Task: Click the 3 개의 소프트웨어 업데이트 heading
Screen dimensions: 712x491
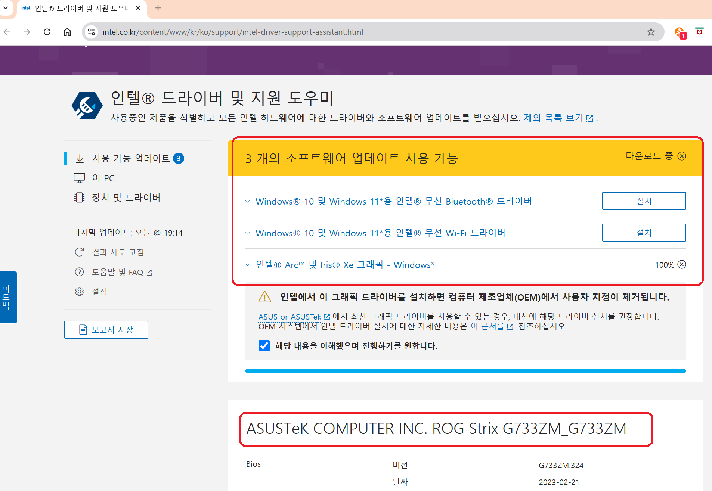Action: click(x=352, y=158)
